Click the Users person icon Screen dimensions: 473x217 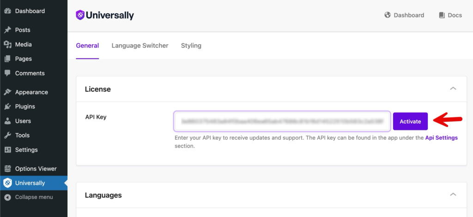(x=7, y=121)
